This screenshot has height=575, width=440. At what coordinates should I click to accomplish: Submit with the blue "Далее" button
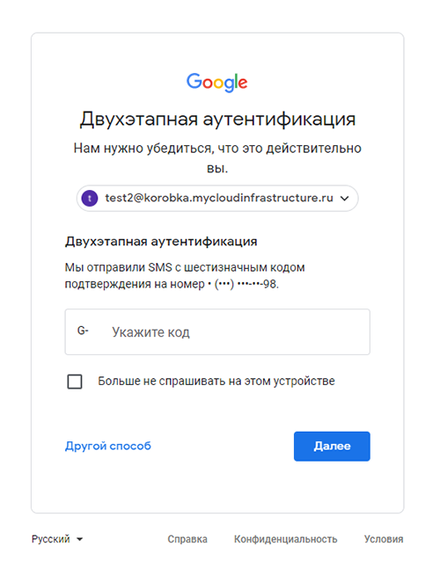click(332, 447)
